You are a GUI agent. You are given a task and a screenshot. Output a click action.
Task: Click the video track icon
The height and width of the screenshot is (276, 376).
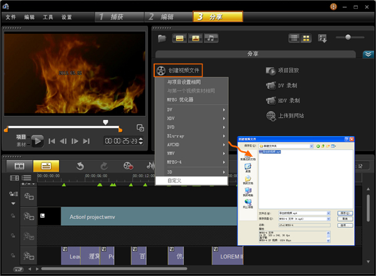(x=29, y=196)
